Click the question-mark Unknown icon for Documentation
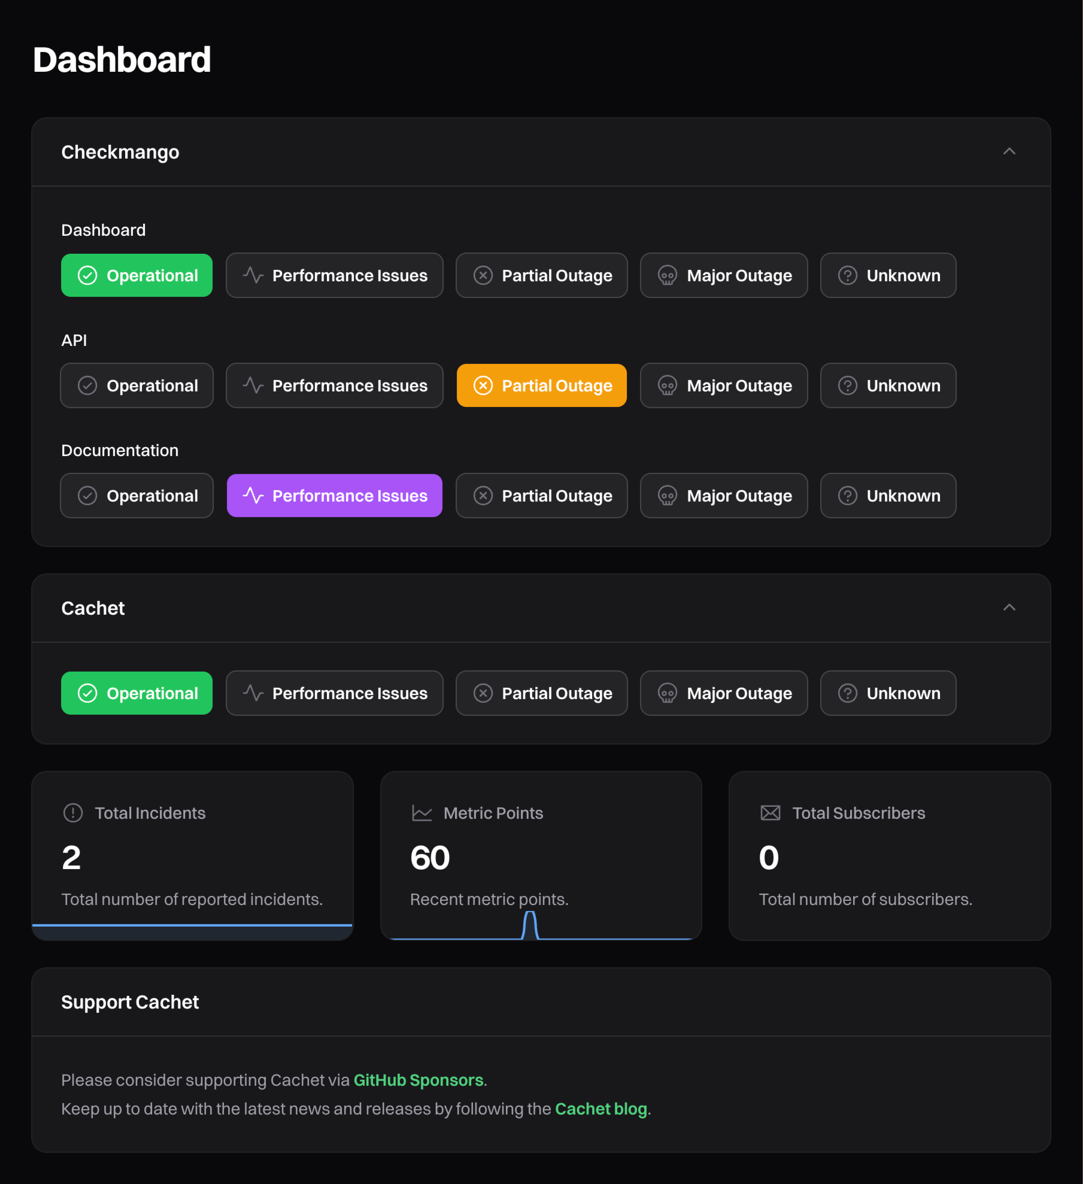 pyautogui.click(x=848, y=496)
